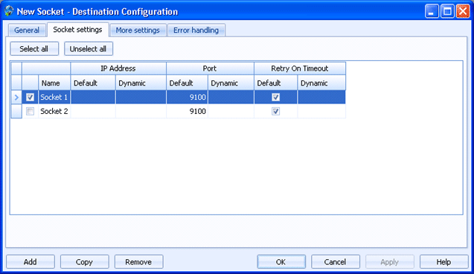Open the Error handling tab
This screenshot has height=274, width=474.
click(x=196, y=31)
